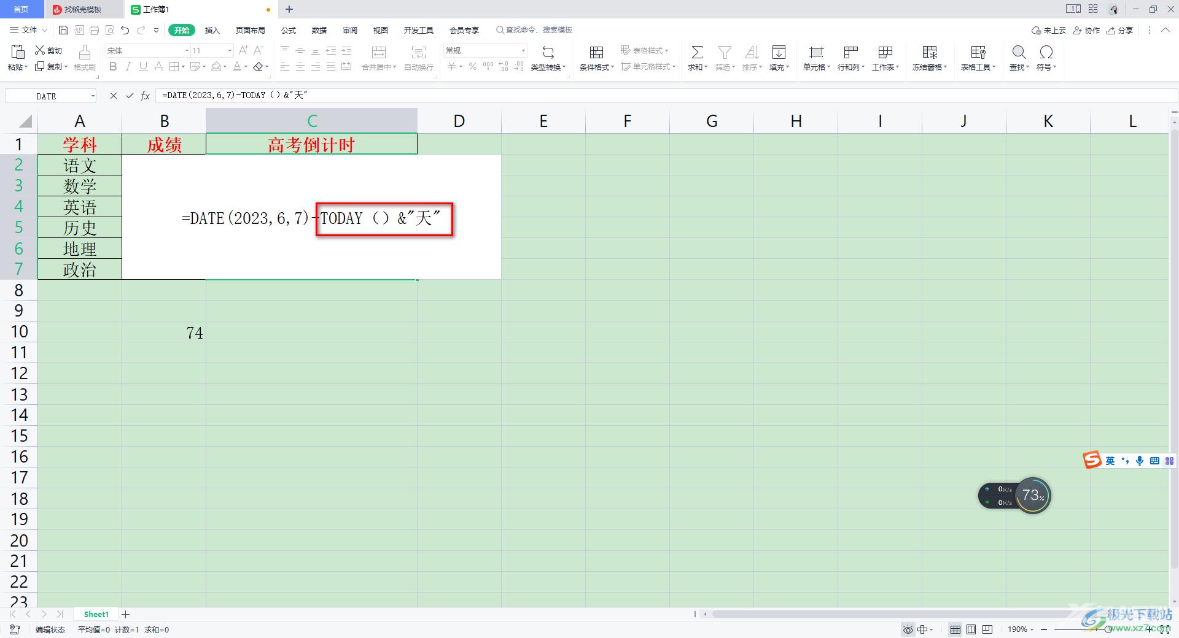Toggle Bold formatting
This screenshot has width=1179, height=638.
pyautogui.click(x=113, y=66)
